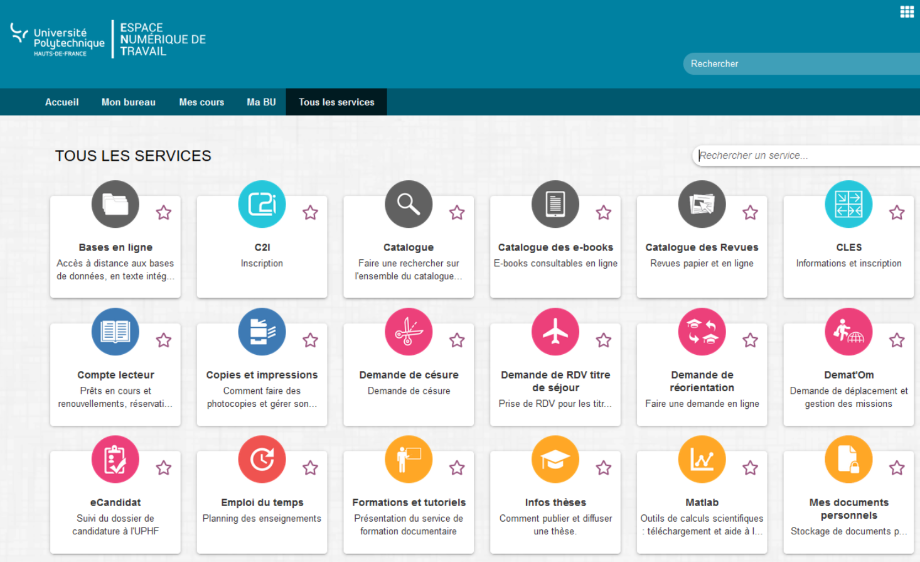Click the Université Polytechnique logo
Viewport: 920px width, 562px height.
(x=58, y=40)
